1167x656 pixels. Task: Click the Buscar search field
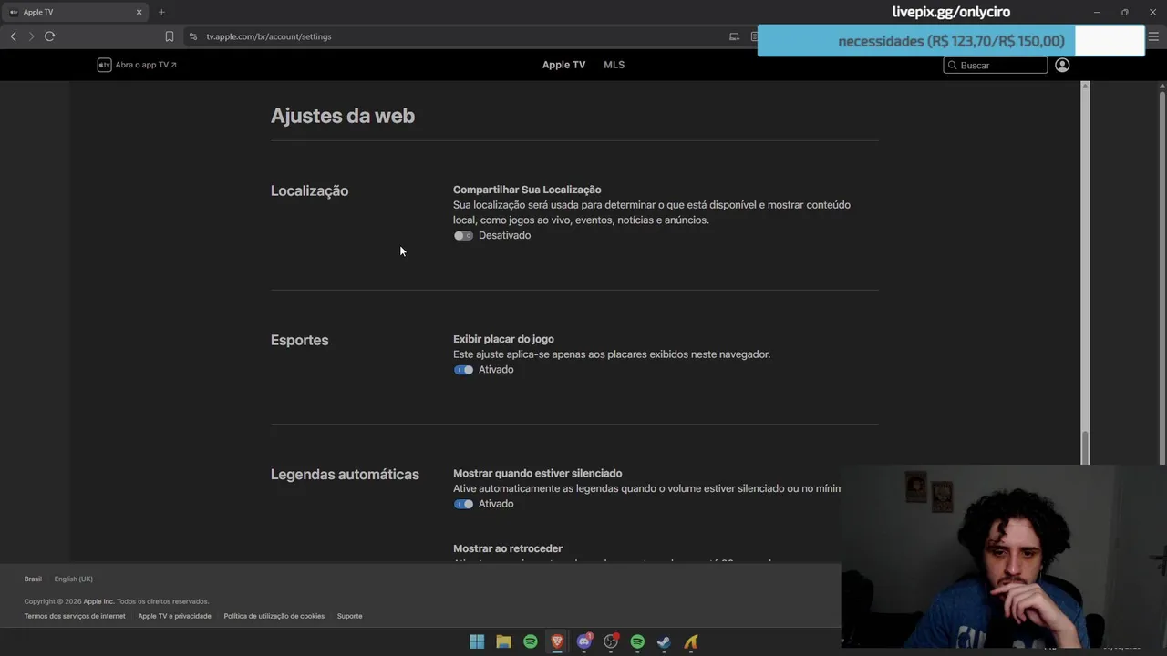point(996,65)
